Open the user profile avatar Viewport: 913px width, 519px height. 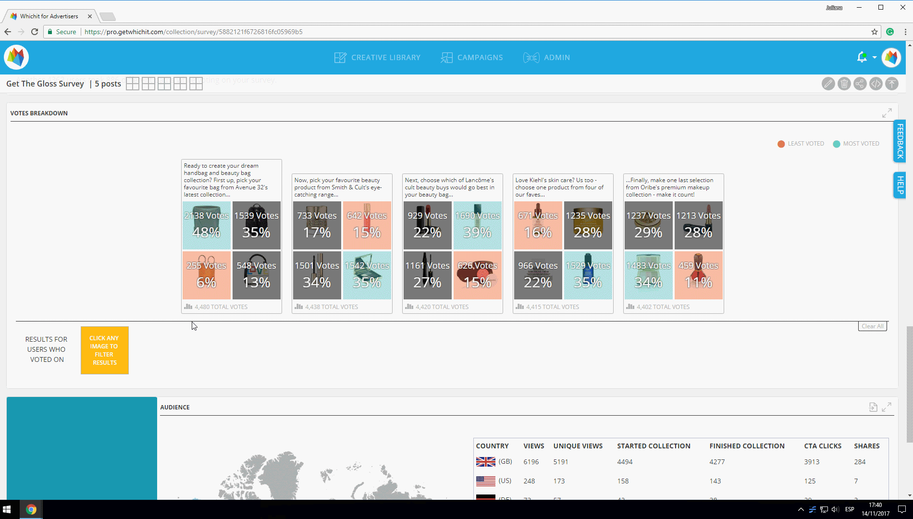point(891,58)
